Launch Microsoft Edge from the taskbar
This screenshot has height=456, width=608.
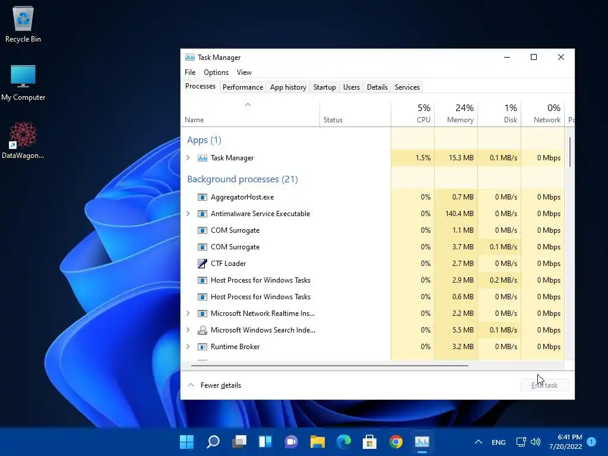(344, 442)
